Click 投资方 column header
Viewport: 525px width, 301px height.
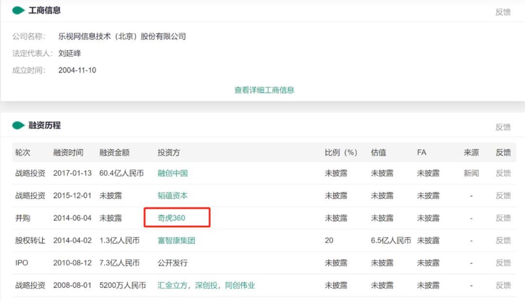click(169, 153)
